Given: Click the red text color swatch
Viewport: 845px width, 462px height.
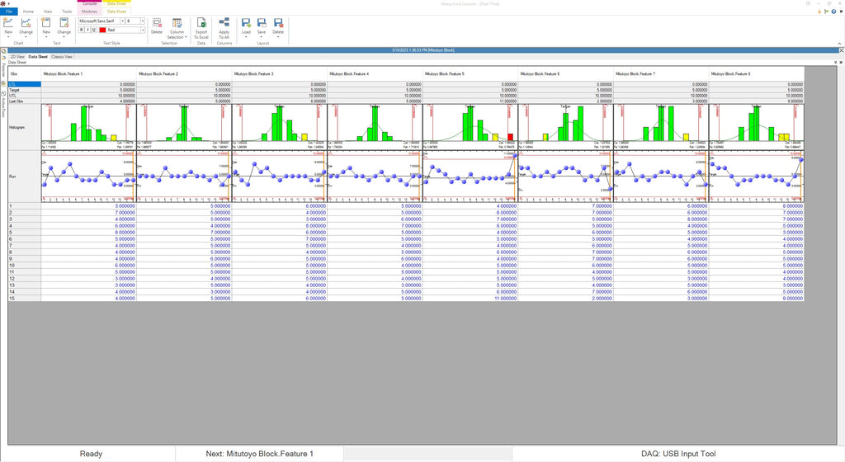Looking at the screenshot, I should pos(102,31).
